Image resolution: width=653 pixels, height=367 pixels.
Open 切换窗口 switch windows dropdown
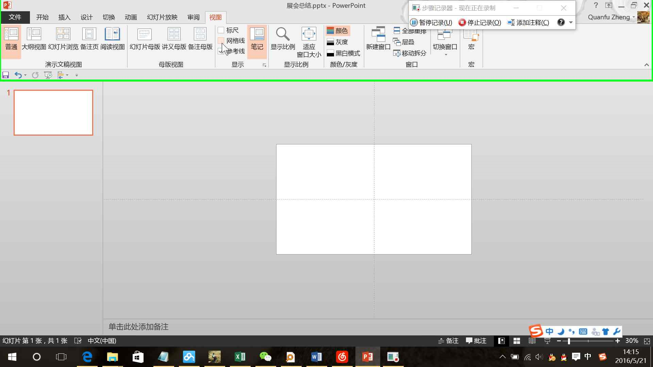tap(445, 42)
